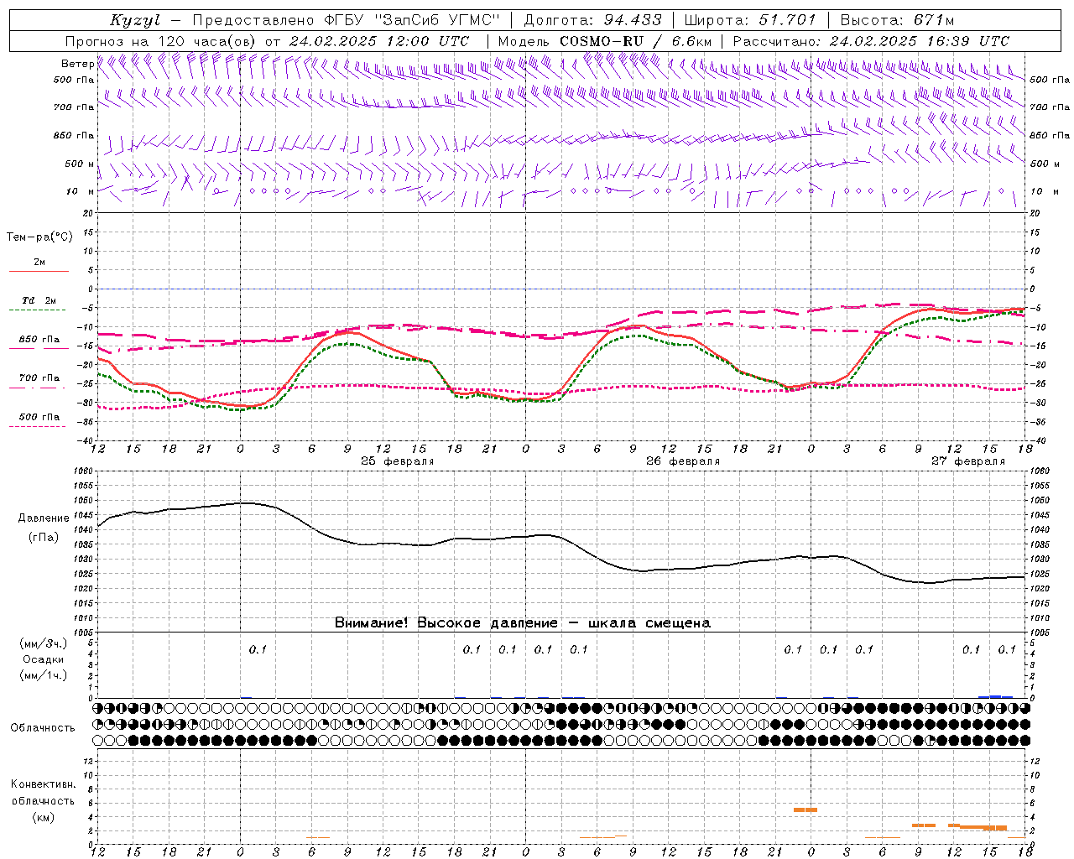Click the "Td 2м" dew point legend entry
Screen dimensions: 1074x859
[x=39, y=300]
